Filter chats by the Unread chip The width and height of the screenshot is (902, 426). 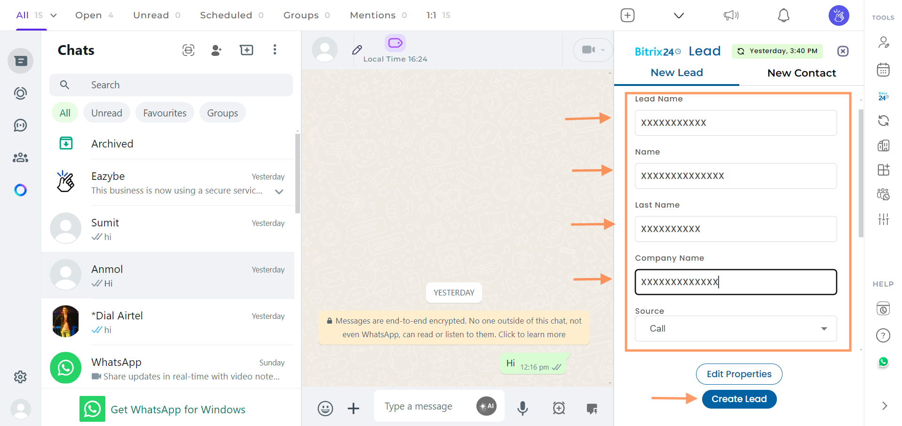(107, 113)
